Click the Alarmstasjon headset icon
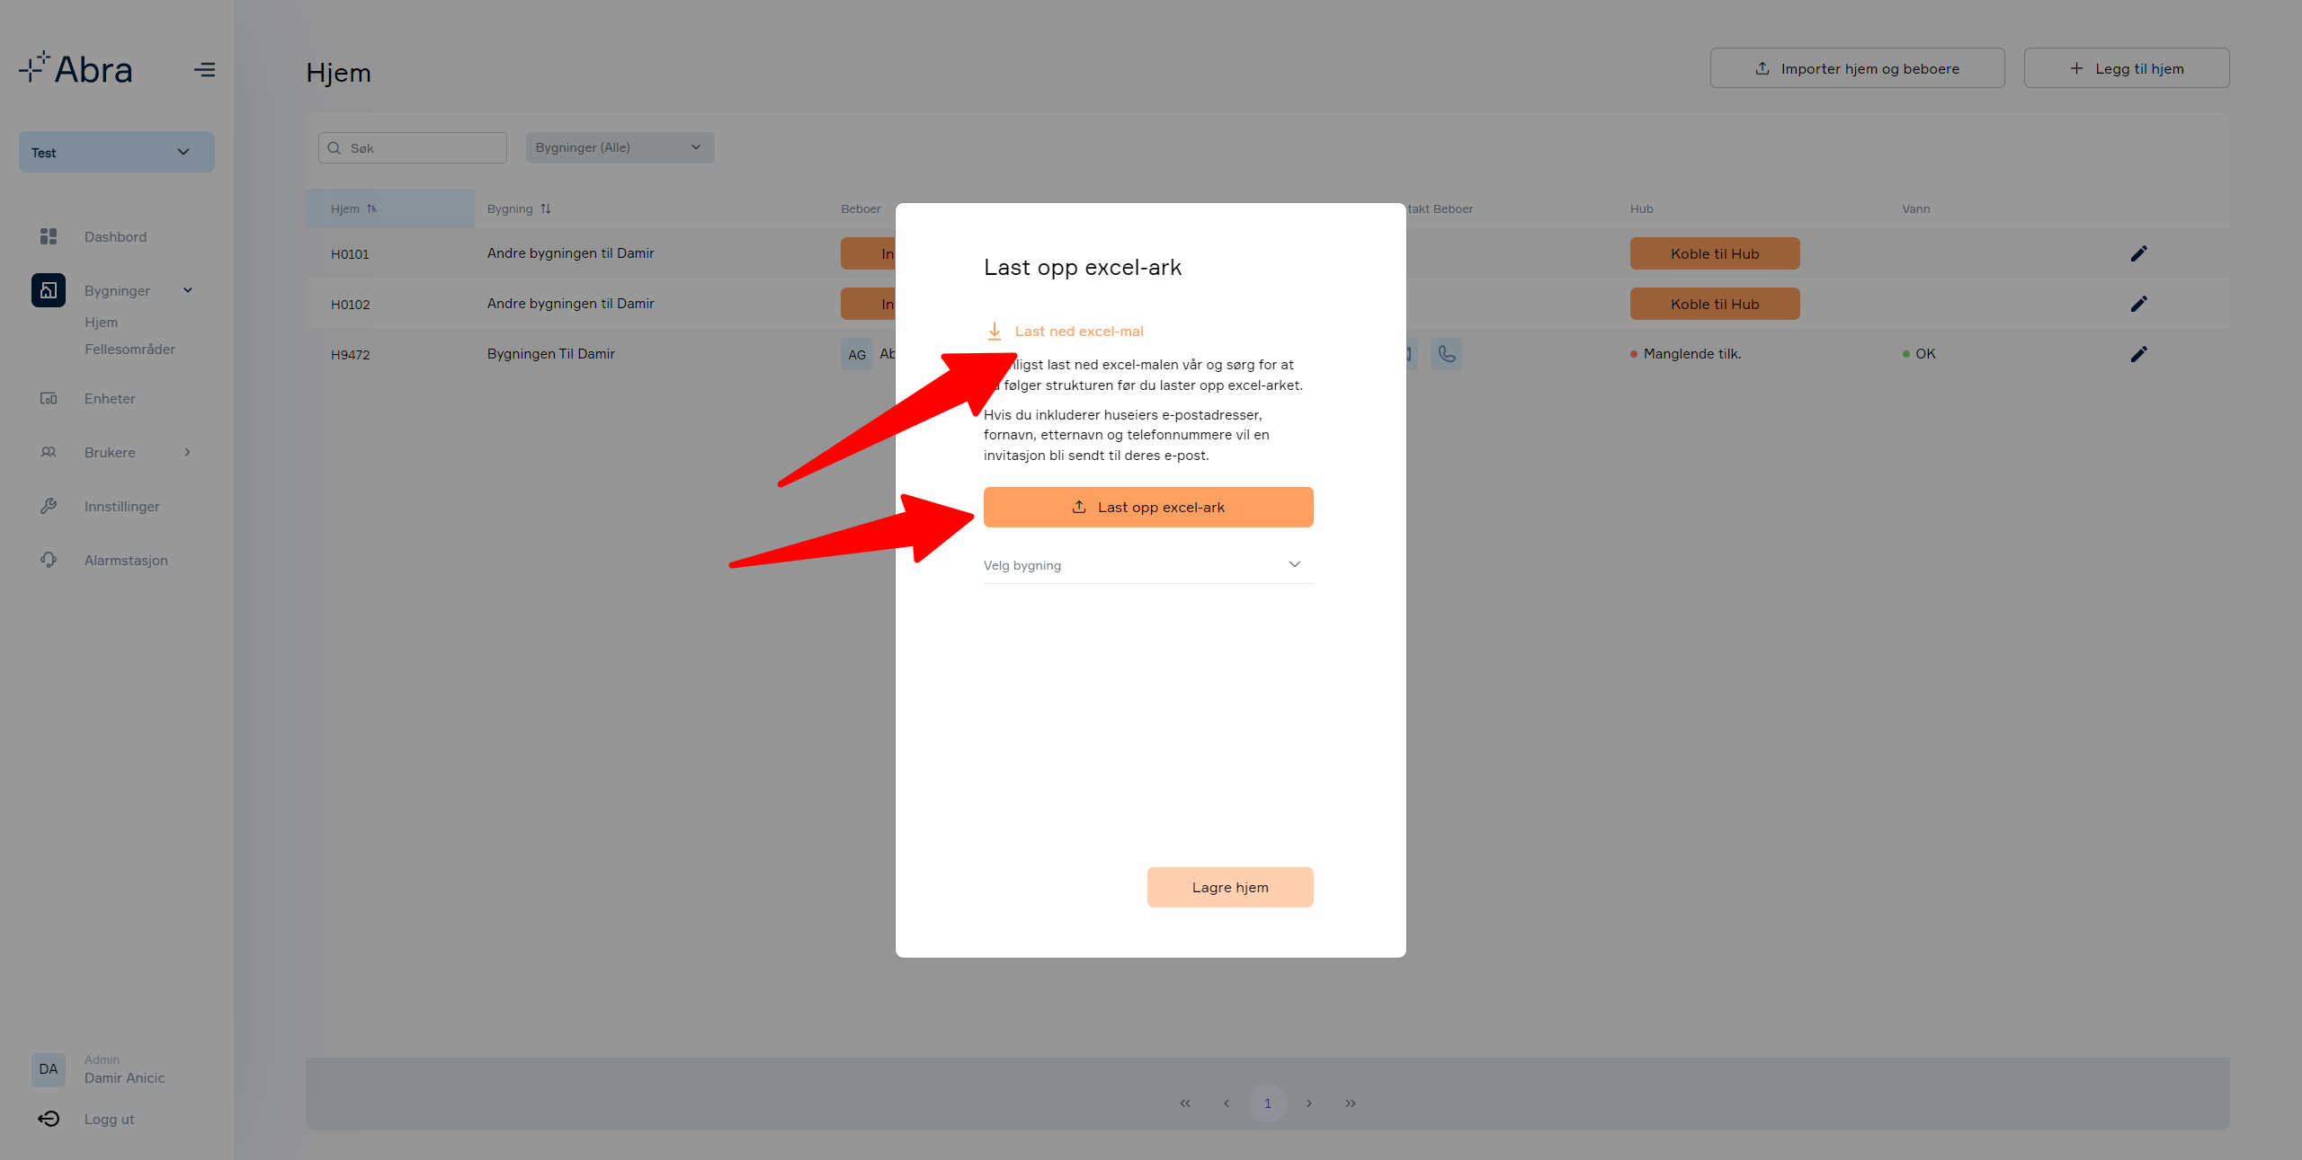The image size is (2302, 1160). (x=49, y=560)
